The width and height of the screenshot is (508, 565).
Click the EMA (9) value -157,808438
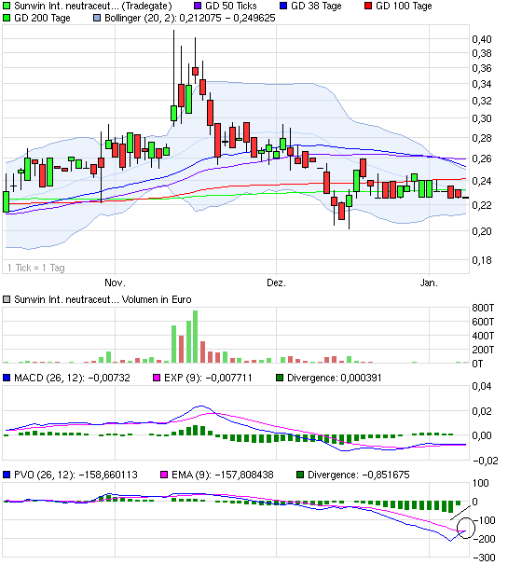(244, 475)
